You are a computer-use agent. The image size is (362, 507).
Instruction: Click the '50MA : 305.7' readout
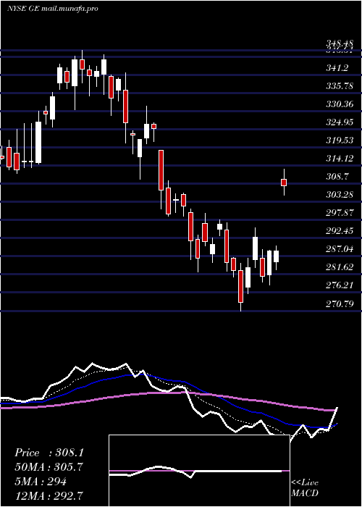click(x=49, y=467)
